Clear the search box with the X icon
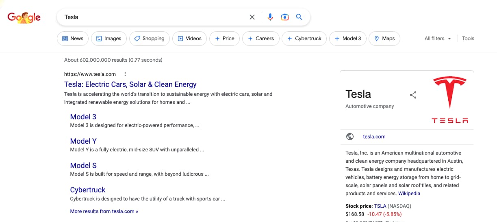 click(252, 17)
